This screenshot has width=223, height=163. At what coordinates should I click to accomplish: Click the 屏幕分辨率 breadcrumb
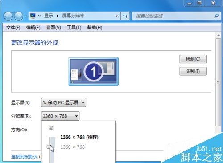(73, 16)
